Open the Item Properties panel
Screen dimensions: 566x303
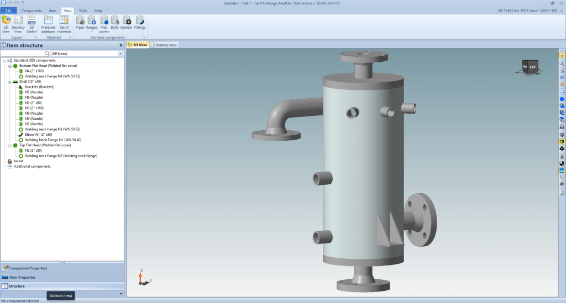[x=24, y=277]
